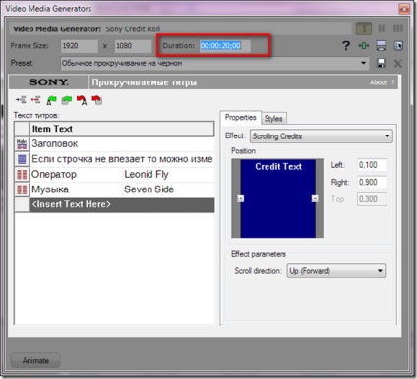
Task: Switch to the Styles tab
Action: 273,119
